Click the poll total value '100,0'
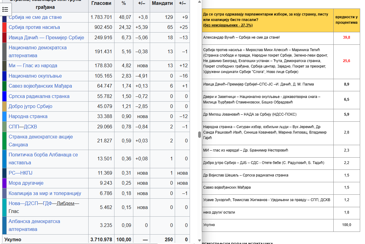Image resolution: width=365 pixels, height=244 pixels. pyautogui.click(x=347, y=225)
